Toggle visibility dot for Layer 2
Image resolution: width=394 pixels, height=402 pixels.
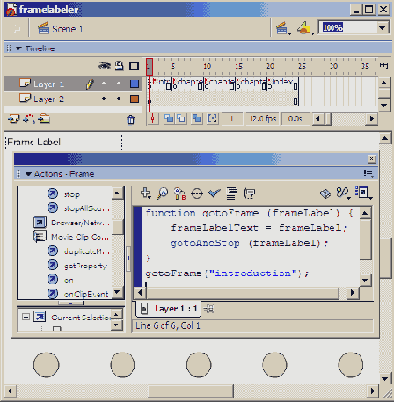point(104,99)
